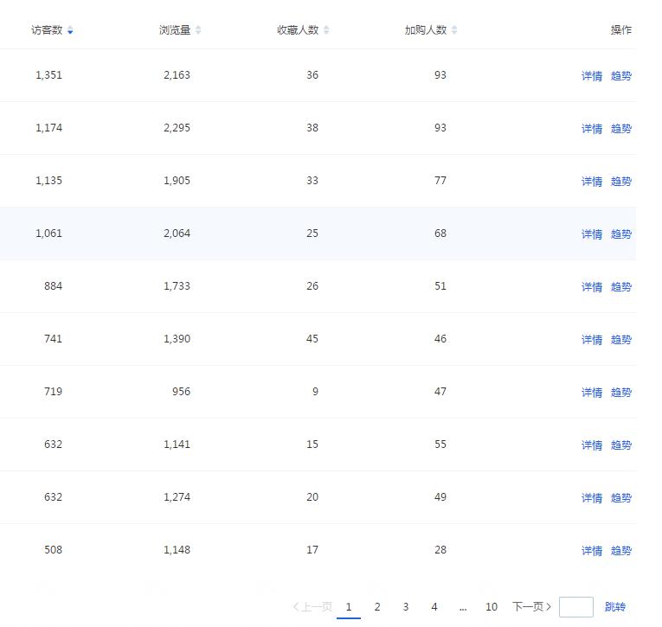Open 详情 for the highlighted 1,061 row
The width and height of the screenshot is (662, 627).
pos(592,234)
